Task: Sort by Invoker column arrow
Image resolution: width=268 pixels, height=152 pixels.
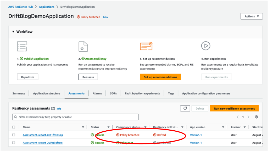Action: coord(245,127)
